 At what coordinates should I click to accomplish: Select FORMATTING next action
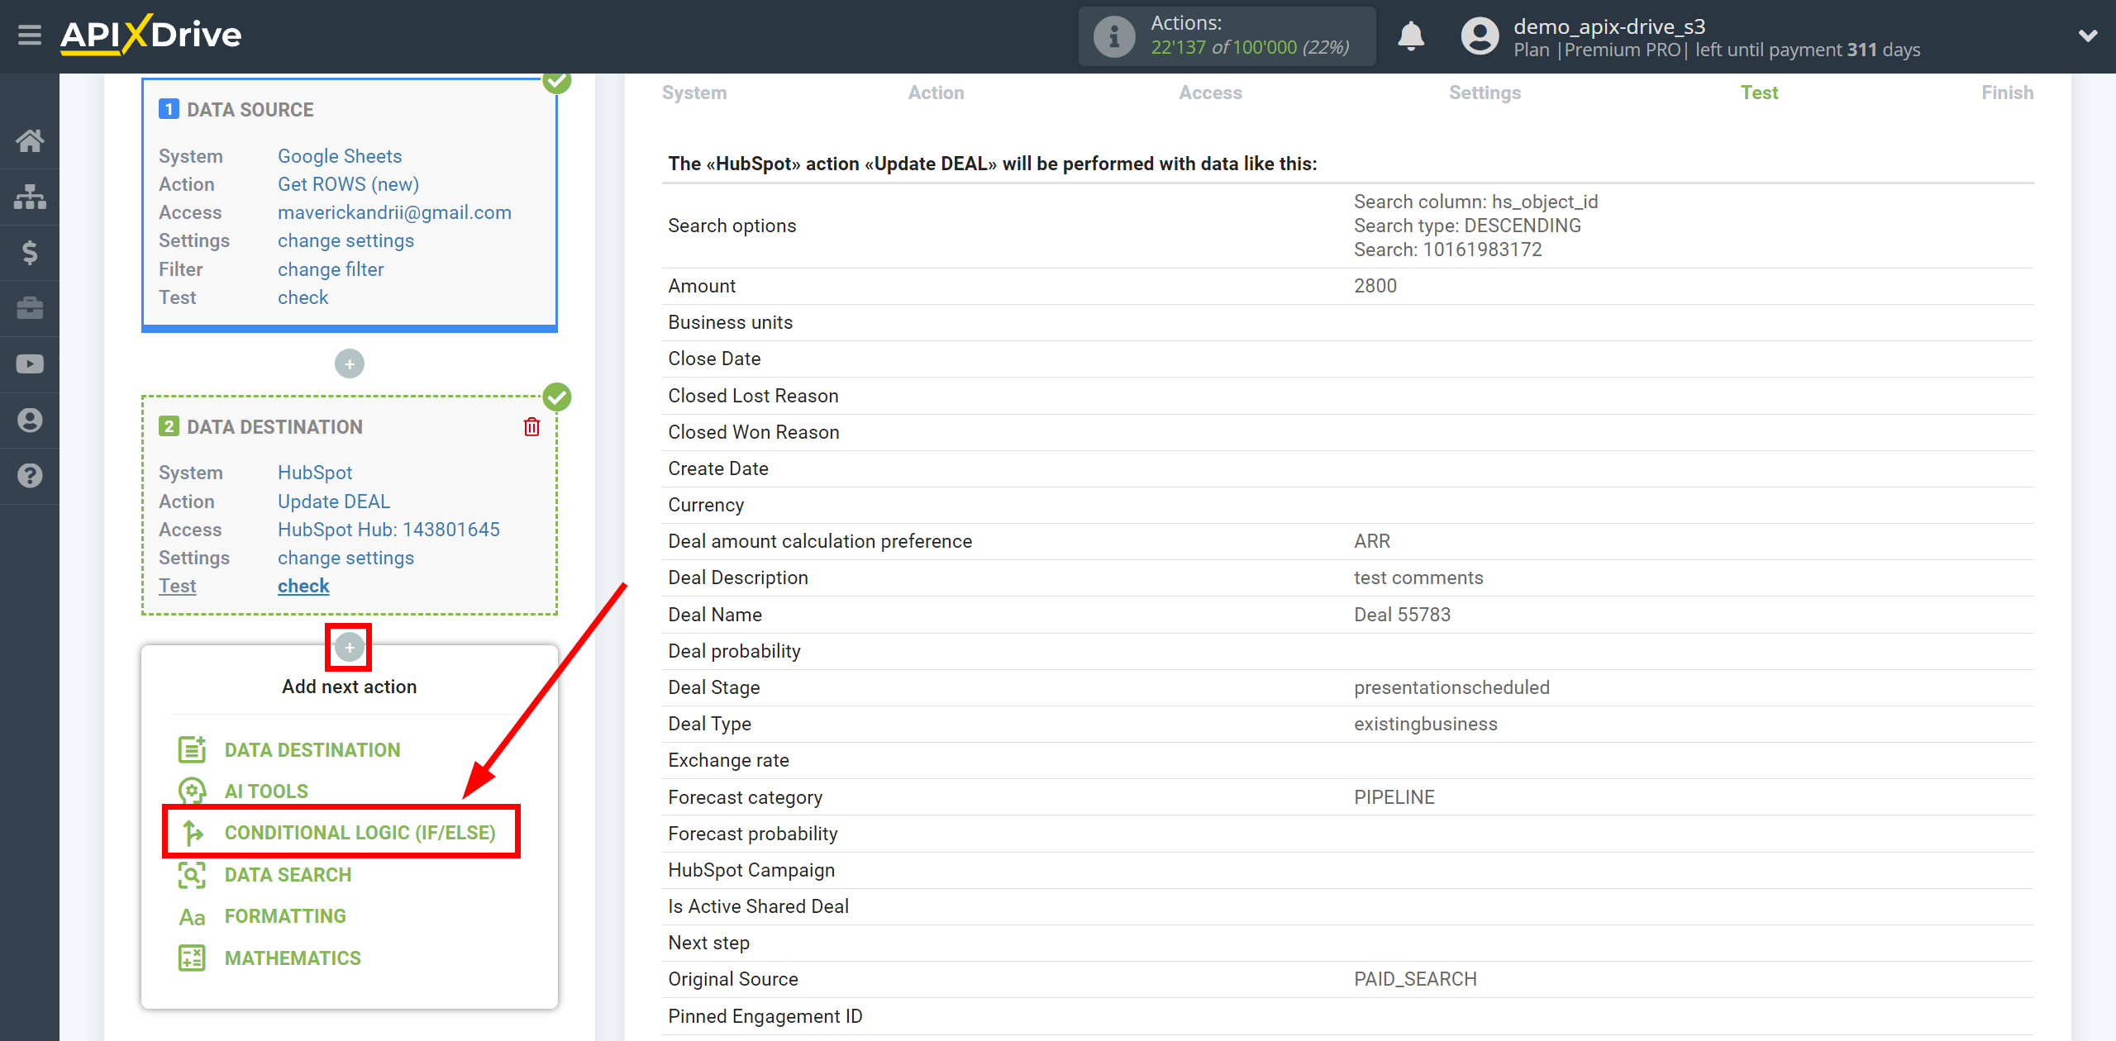tap(285, 915)
